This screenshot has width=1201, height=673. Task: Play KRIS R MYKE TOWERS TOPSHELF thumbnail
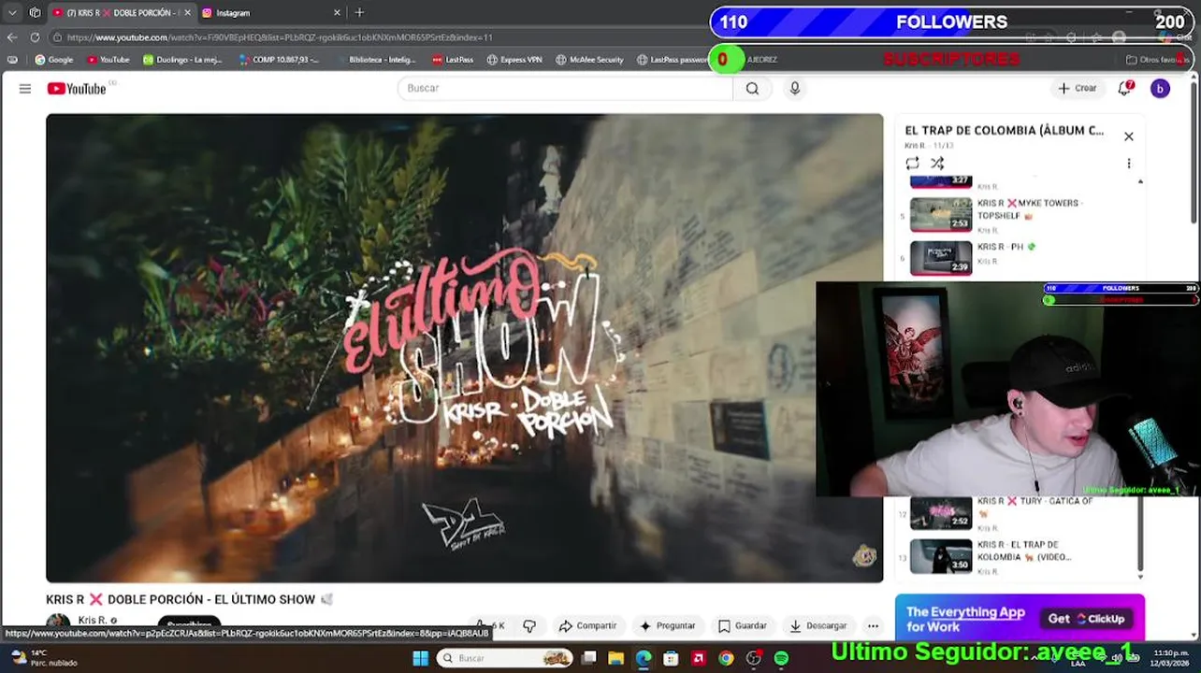(x=941, y=214)
